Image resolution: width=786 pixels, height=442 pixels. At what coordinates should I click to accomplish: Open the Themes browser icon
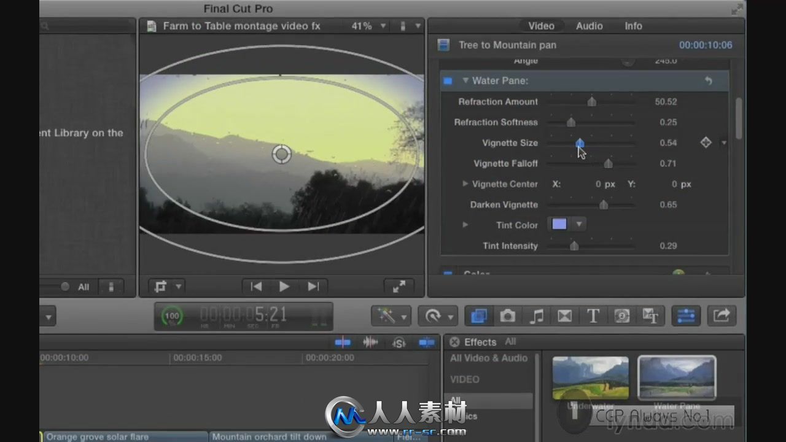[650, 316]
